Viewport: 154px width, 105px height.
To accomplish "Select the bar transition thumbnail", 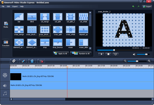I will (x=19, y=17).
